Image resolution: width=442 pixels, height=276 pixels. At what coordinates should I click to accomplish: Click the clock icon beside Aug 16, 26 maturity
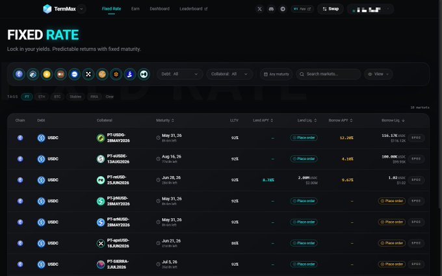point(158,159)
